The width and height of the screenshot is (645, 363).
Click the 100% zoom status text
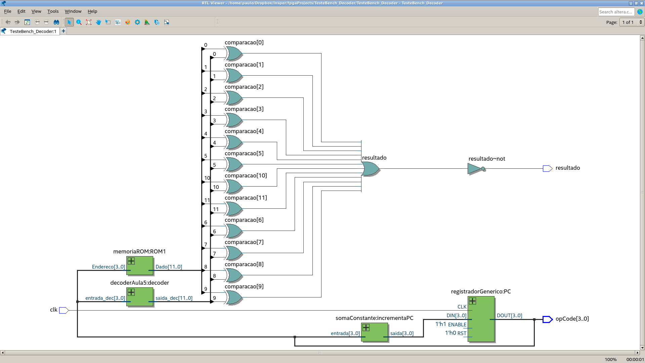click(610, 359)
